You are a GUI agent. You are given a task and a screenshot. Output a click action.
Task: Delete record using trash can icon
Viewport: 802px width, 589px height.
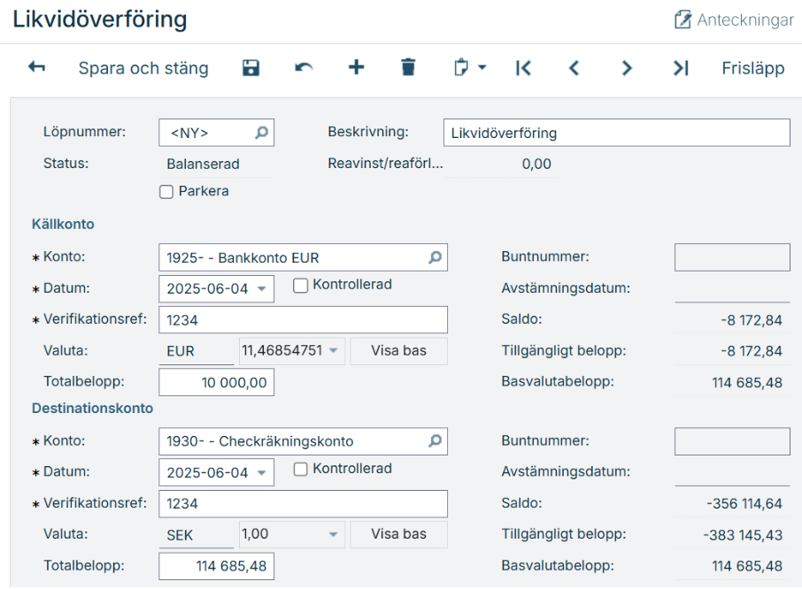(407, 68)
